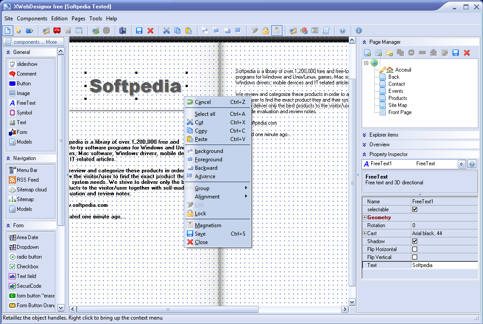The width and height of the screenshot is (483, 324).
Task: Toggle the Magnetism icon in main toolbar
Action: (277, 30)
